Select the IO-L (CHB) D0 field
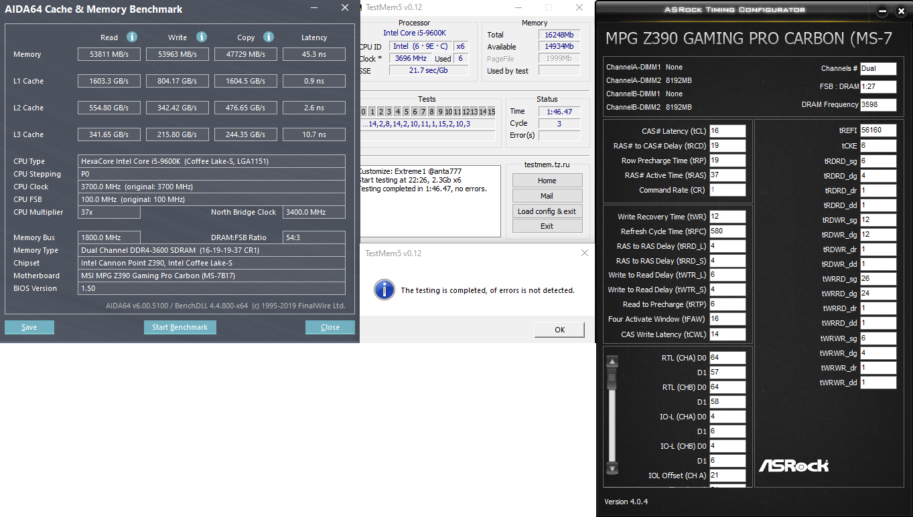 click(727, 446)
